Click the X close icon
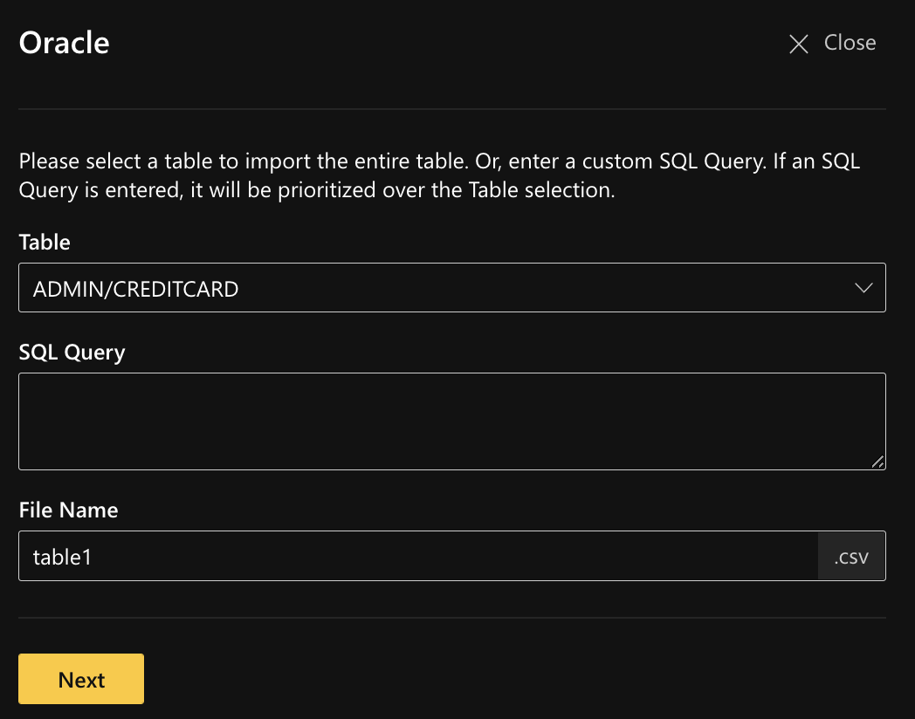 (x=798, y=43)
